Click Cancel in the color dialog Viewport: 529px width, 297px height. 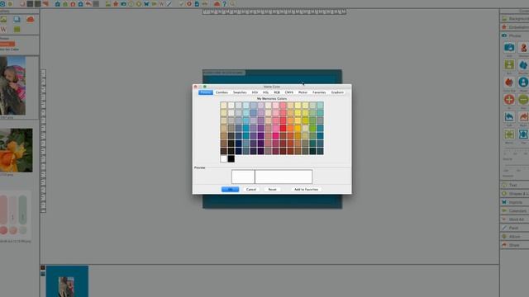tap(251, 190)
